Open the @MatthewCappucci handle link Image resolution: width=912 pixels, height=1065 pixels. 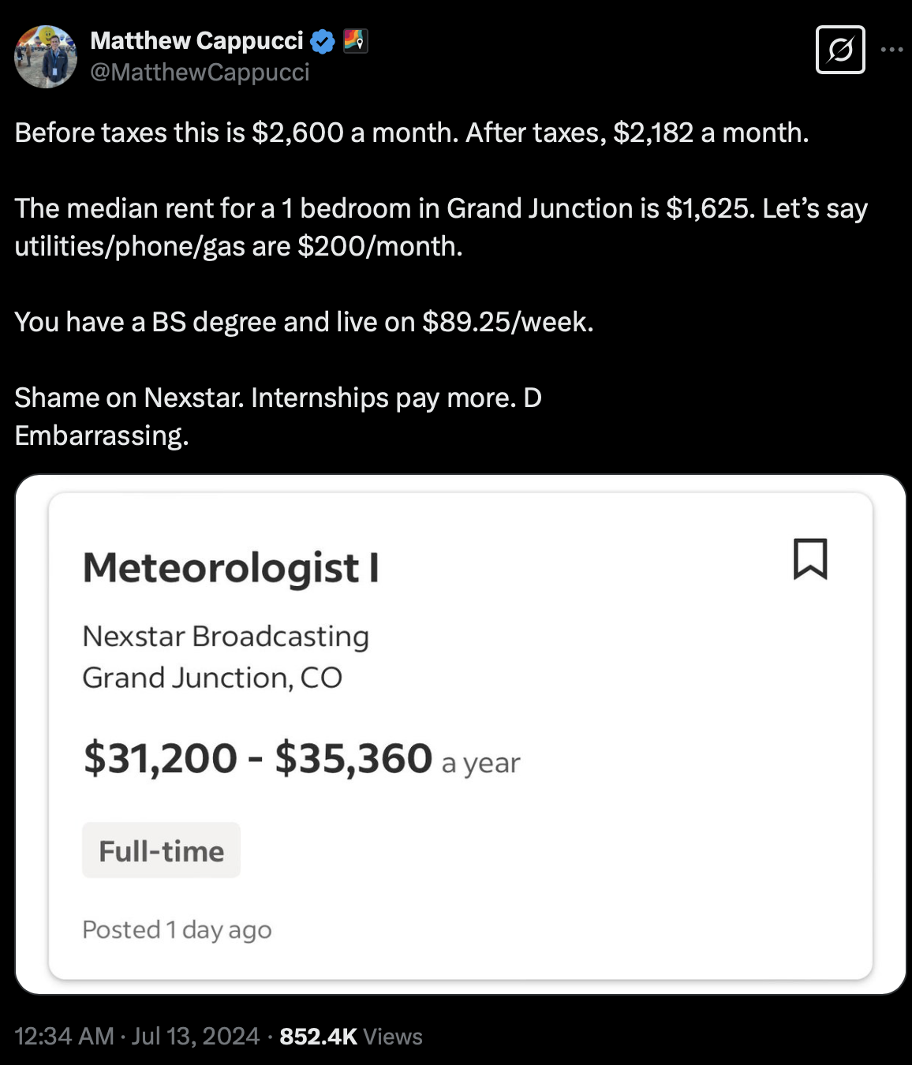point(200,72)
